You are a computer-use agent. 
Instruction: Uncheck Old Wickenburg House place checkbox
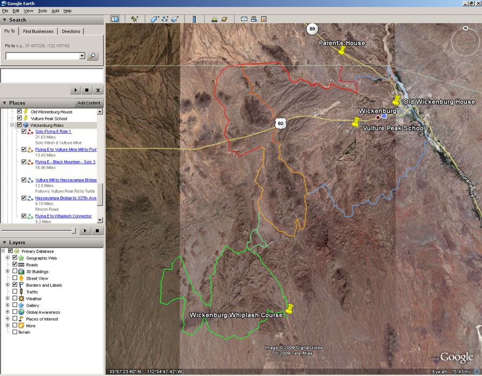19,111
